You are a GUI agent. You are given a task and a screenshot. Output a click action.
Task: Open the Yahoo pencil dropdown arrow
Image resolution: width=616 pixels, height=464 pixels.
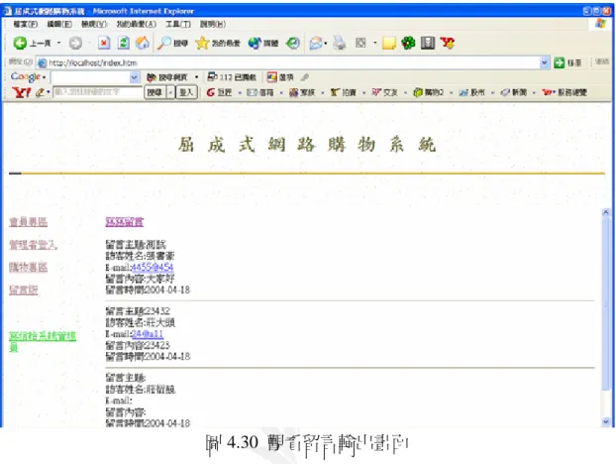click(x=48, y=92)
